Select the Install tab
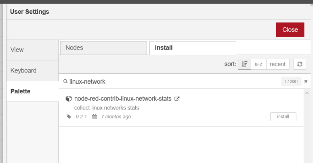The width and height of the screenshot is (313, 163). (x=193, y=48)
